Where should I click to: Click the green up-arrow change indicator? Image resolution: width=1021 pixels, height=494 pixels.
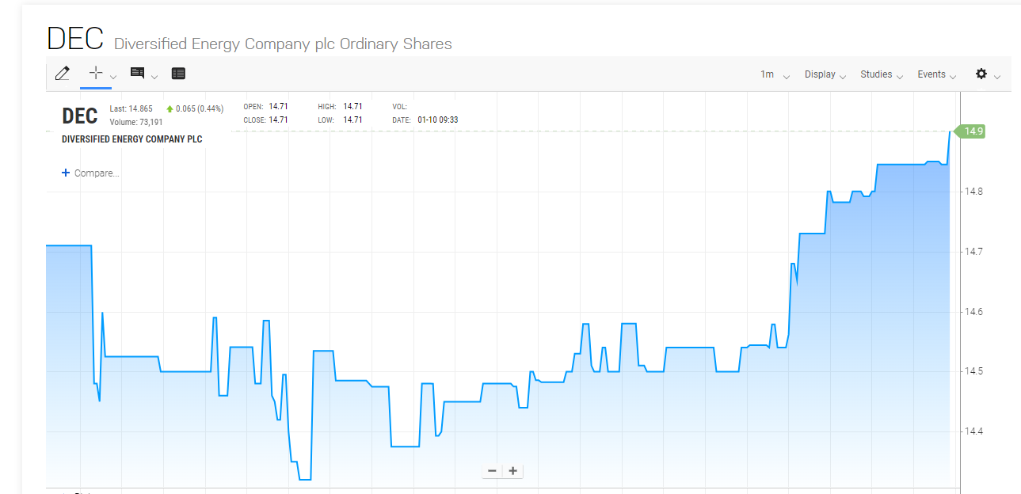click(170, 108)
